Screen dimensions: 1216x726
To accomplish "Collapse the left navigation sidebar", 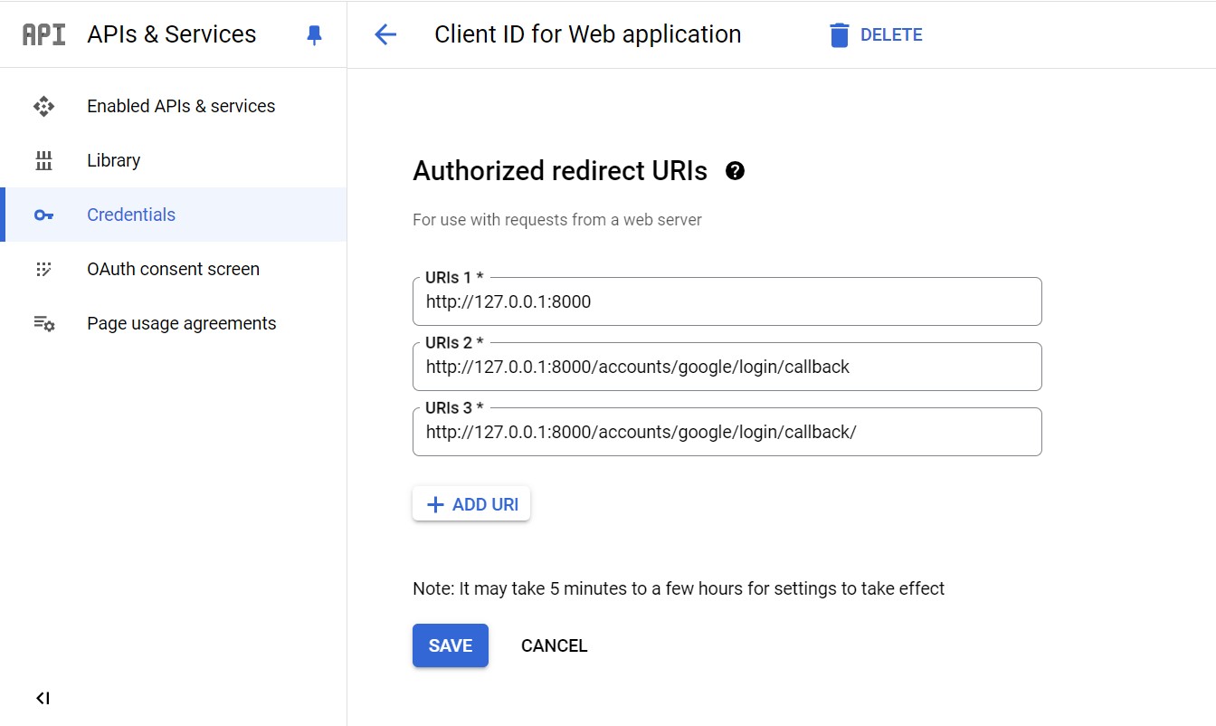I will 42,698.
